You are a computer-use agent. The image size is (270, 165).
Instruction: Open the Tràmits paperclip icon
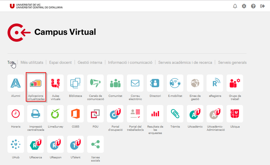(175, 114)
